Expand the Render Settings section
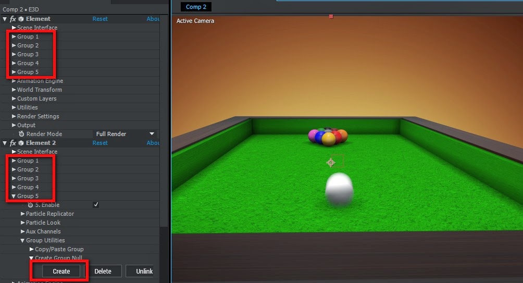 [14, 116]
